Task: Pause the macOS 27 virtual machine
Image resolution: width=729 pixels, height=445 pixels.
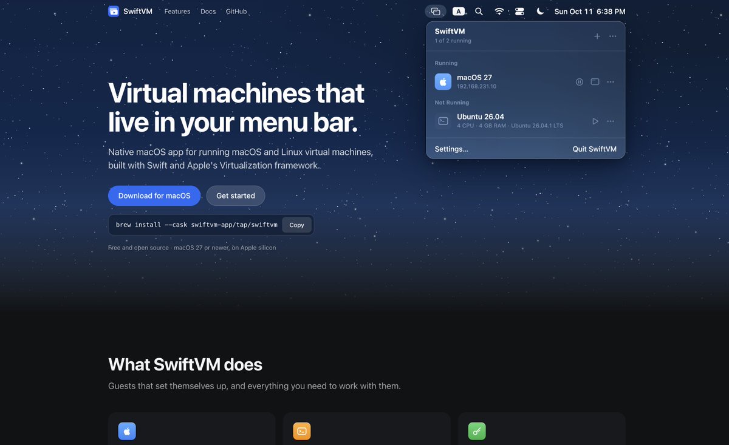Action: [580, 82]
